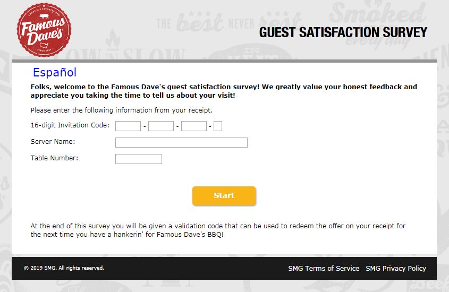Switch the survey language to Español
The height and width of the screenshot is (292, 449).
pos(55,73)
